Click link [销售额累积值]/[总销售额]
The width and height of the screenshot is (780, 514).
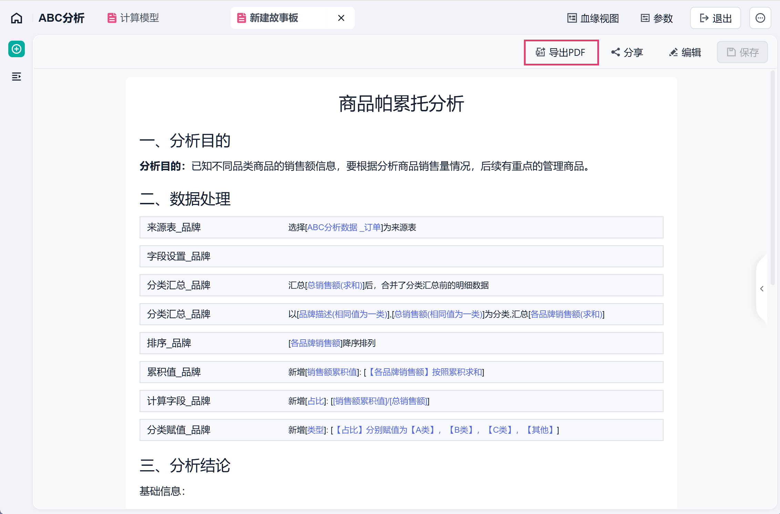pos(380,401)
